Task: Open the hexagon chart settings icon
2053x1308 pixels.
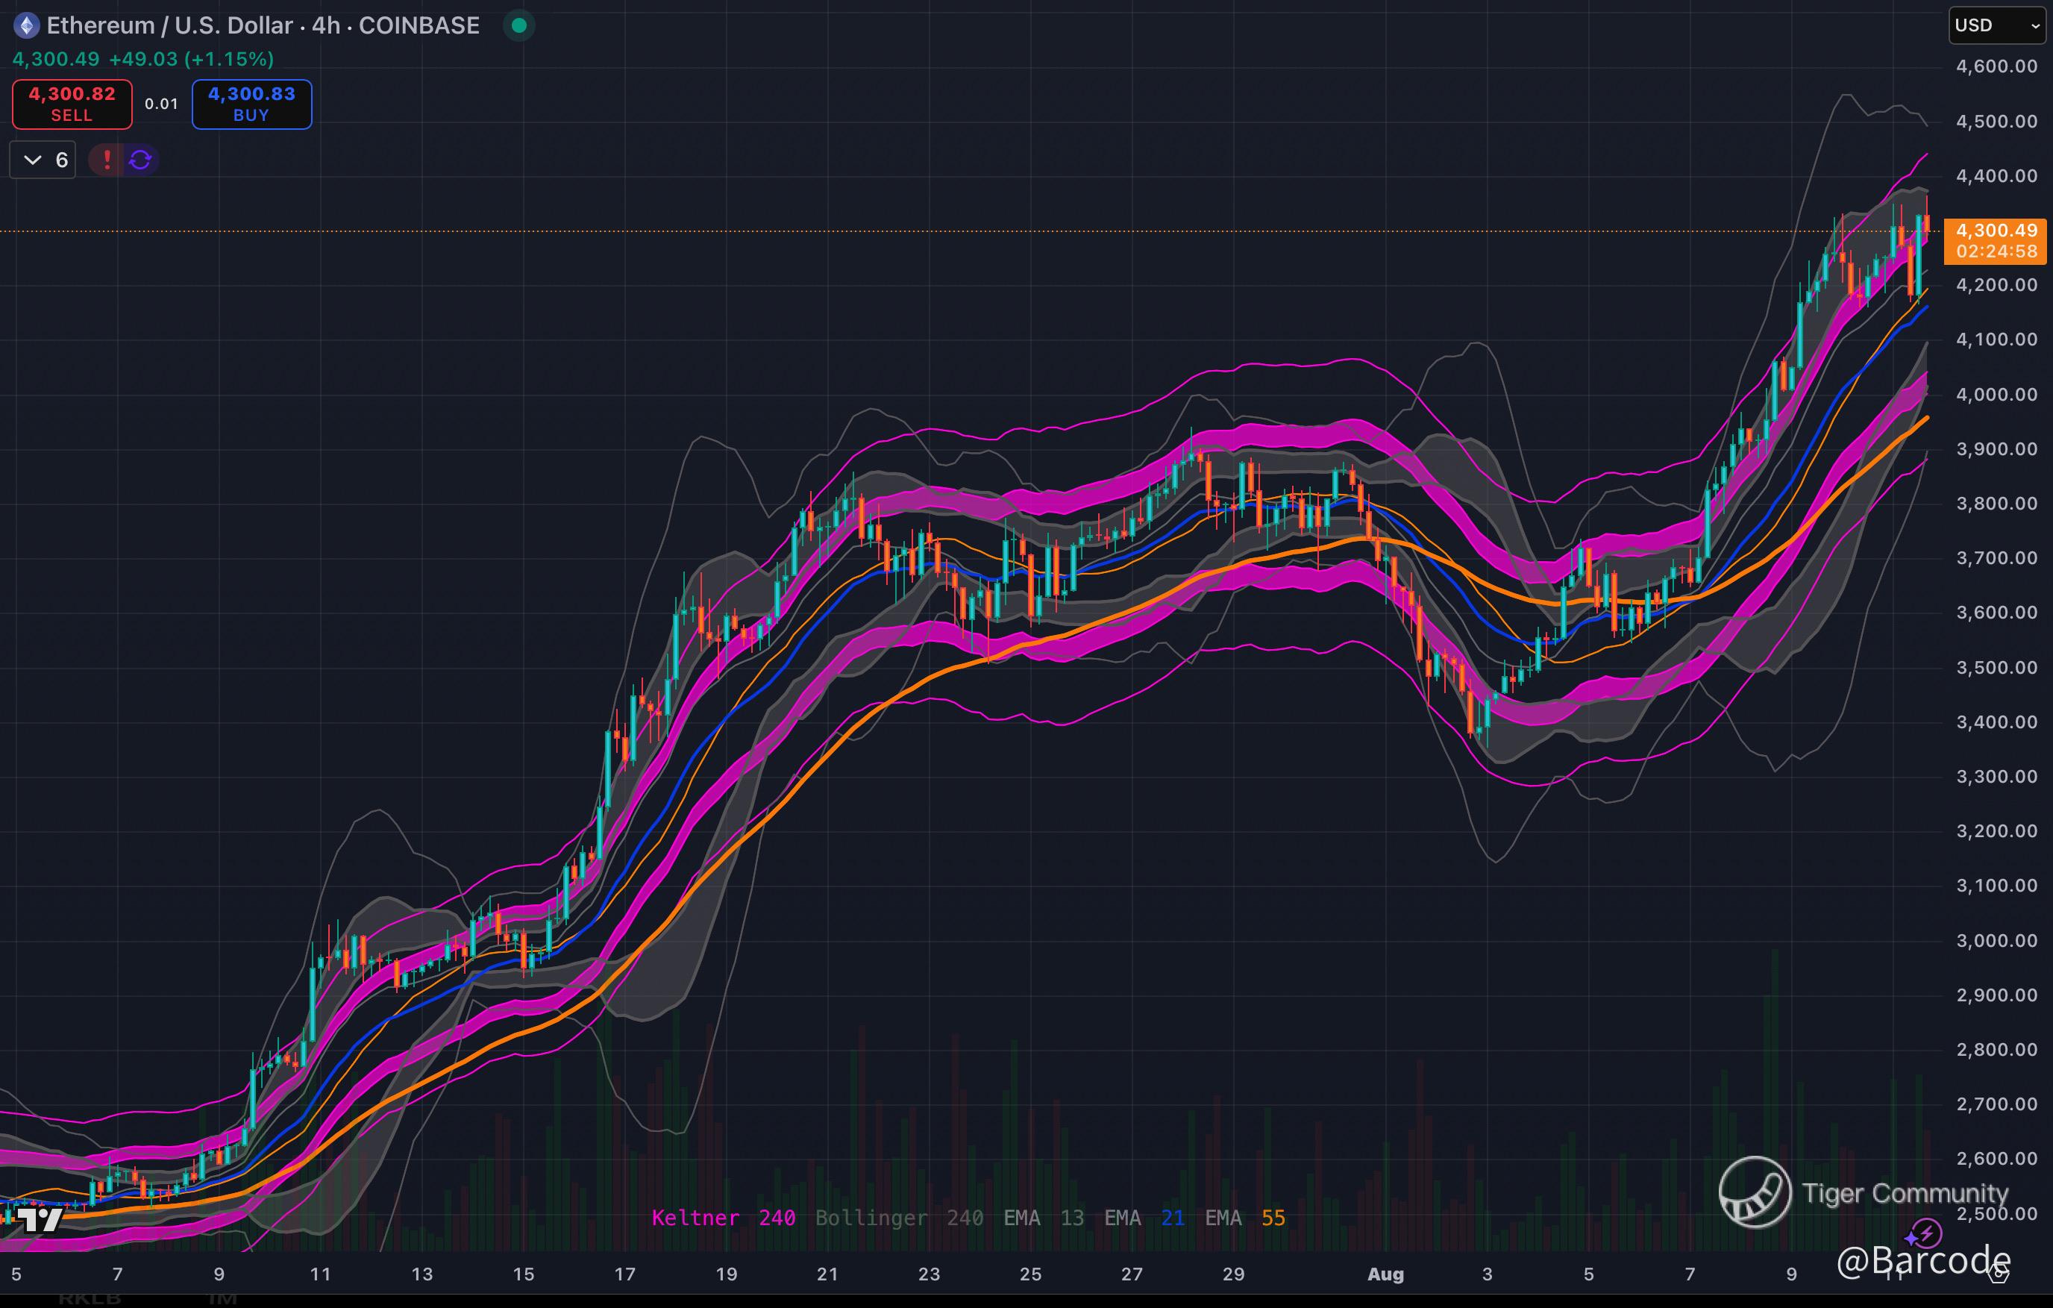Action: click(1998, 1274)
